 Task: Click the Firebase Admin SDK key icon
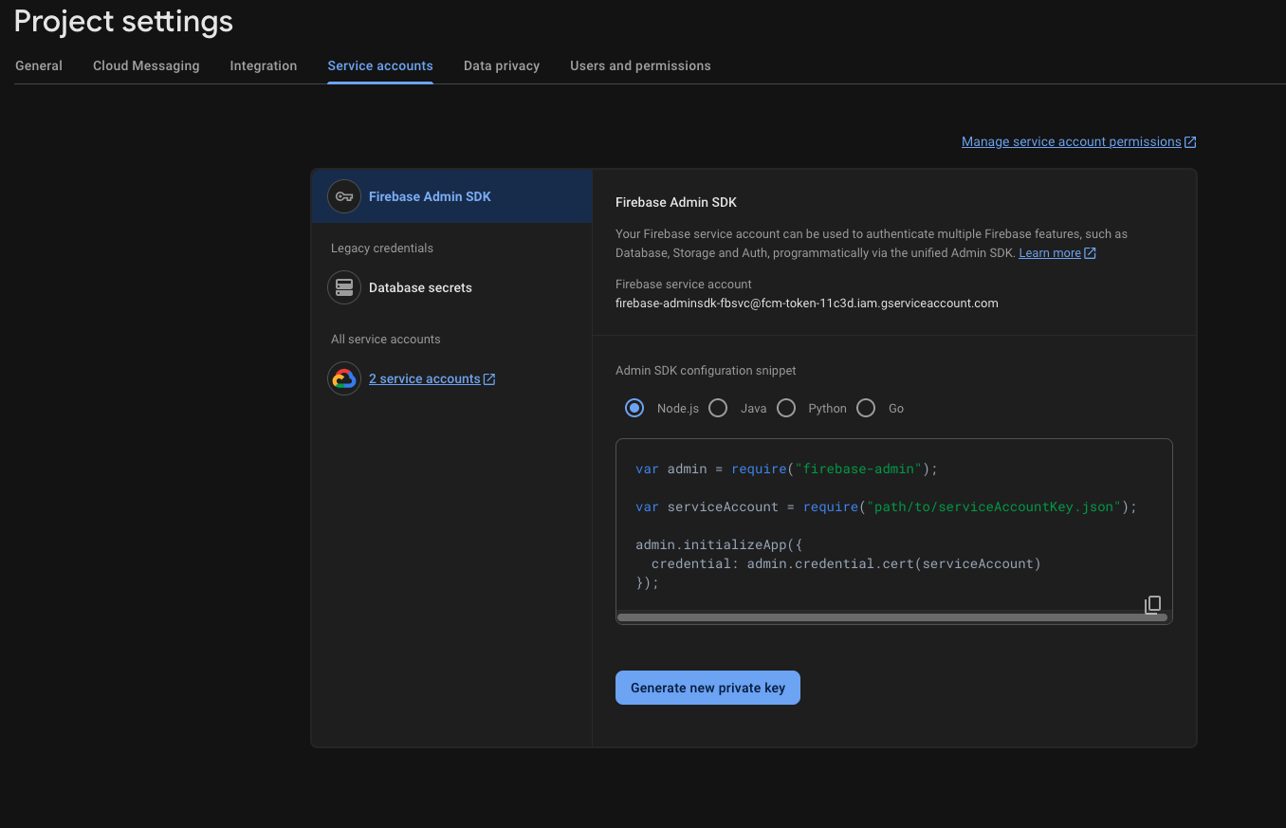coord(344,196)
